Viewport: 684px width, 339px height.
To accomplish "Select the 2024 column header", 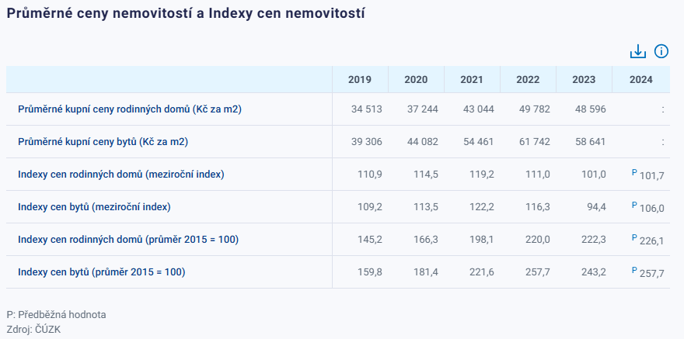I will coord(640,80).
